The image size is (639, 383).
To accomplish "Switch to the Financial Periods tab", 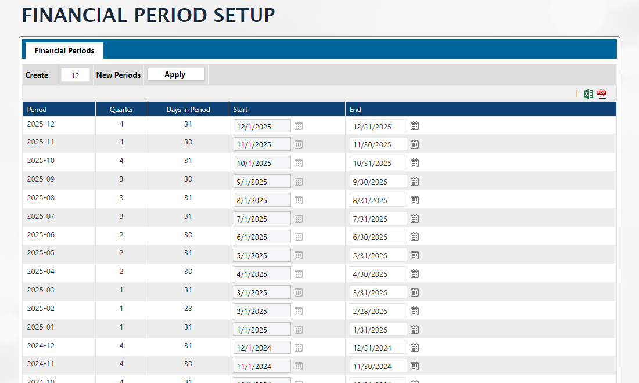I will click(64, 50).
